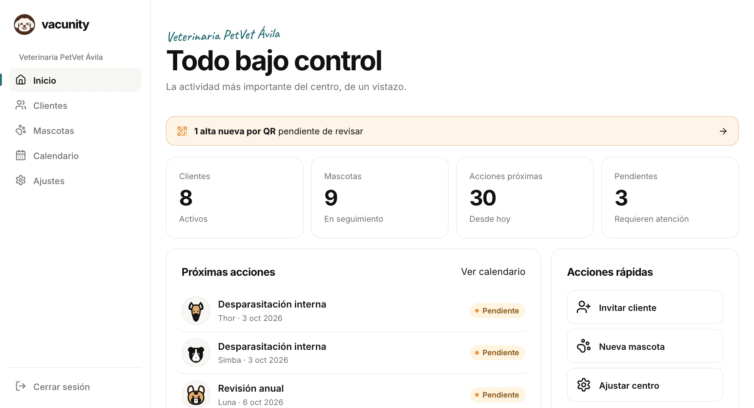Go to the Clientes section
Image resolution: width=754 pixels, height=408 pixels.
tap(75, 105)
